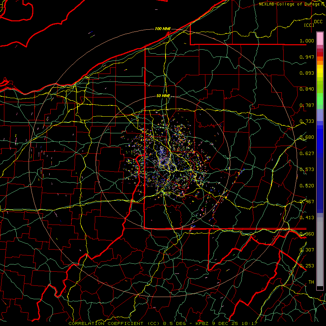
Task: Click the 1.000 scale value
Action: coord(307,41)
